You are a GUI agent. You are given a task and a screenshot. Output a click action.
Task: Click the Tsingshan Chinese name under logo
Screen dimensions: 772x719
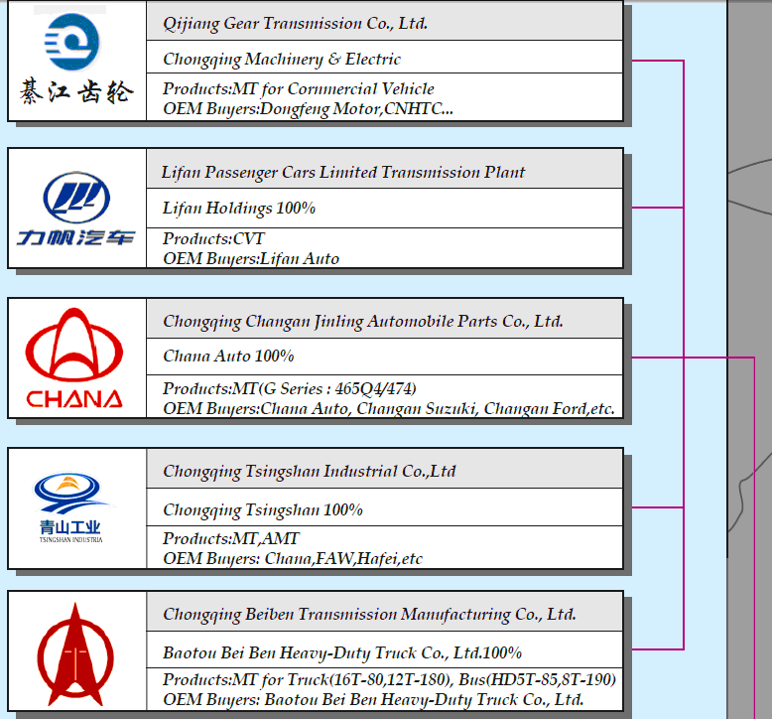70,527
